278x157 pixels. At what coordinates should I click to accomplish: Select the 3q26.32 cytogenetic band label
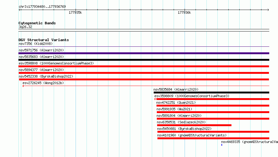tap(25, 27)
